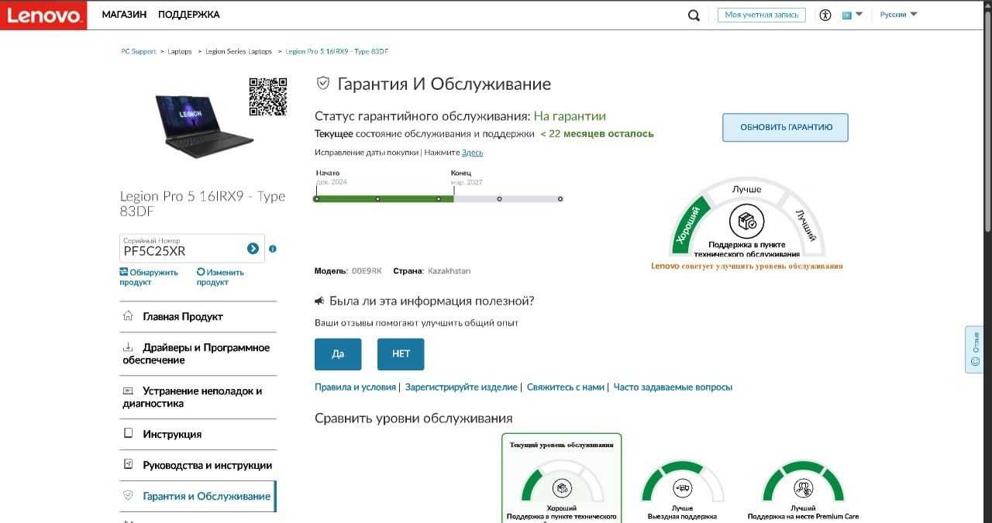
Task: Click the page vertical scrollbar
Action: (x=987, y=120)
